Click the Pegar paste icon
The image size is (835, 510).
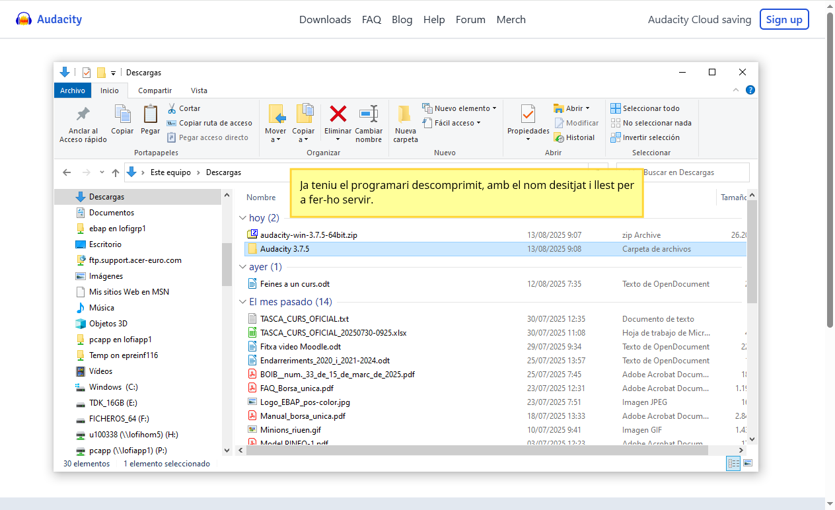pyautogui.click(x=151, y=114)
